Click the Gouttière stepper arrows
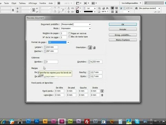Viewport: 166px width, 125px height. tap(89, 62)
